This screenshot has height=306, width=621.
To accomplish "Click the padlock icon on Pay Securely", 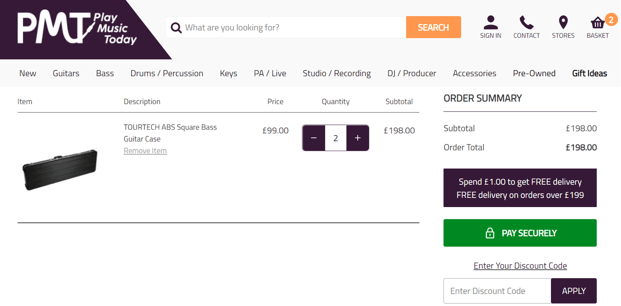I will (x=490, y=233).
